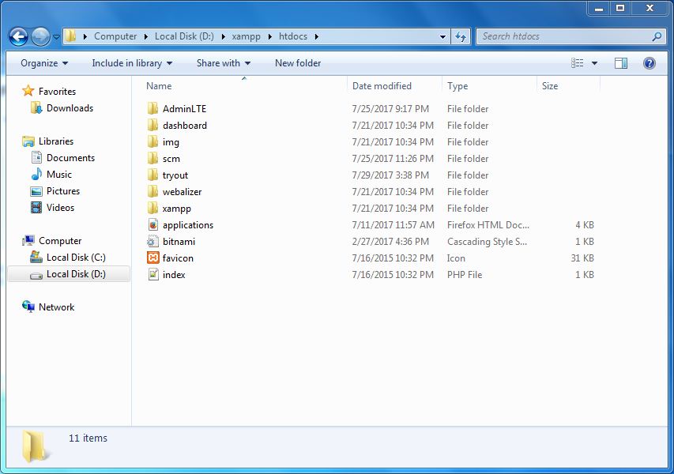Image resolution: width=674 pixels, height=474 pixels.
Task: Select Network in the navigation pane
Action: pyautogui.click(x=56, y=307)
